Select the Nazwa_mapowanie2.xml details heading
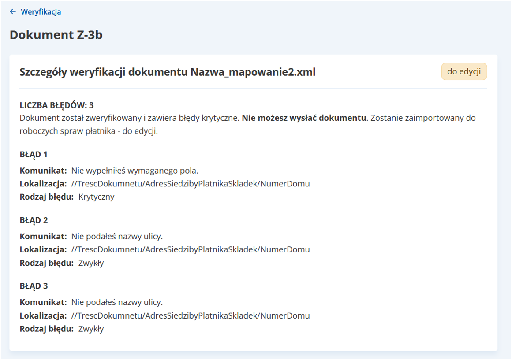This screenshot has width=512, height=360. (x=167, y=72)
